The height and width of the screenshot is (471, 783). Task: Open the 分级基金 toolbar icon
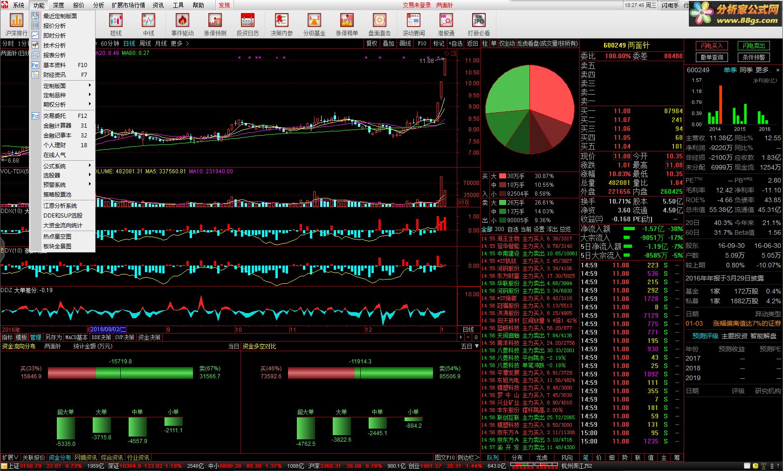[x=314, y=25]
